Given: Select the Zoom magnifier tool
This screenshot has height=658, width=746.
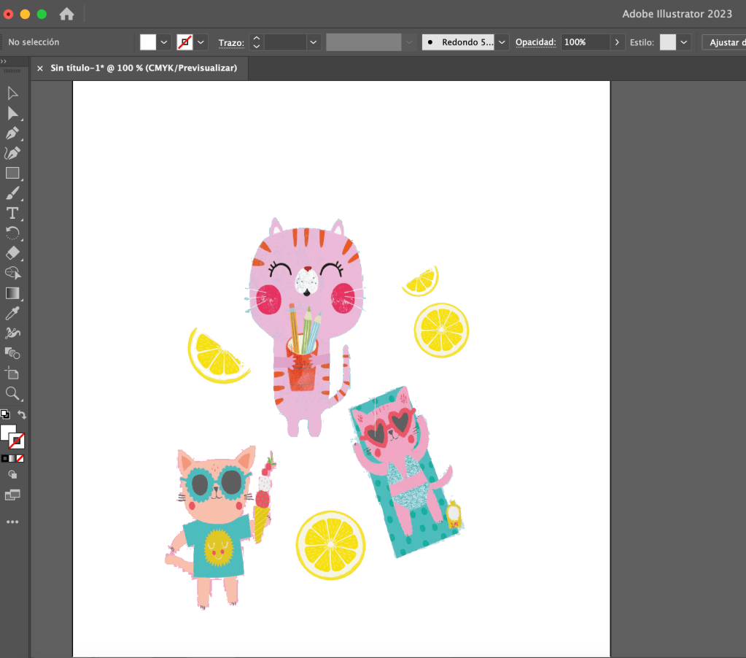Looking at the screenshot, I should [12, 394].
